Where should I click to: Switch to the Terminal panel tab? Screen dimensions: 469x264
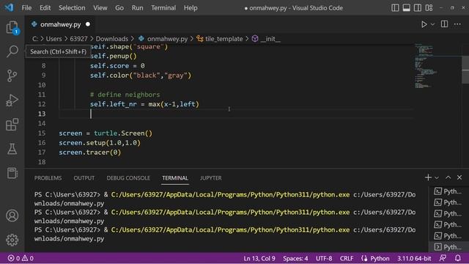click(x=175, y=178)
